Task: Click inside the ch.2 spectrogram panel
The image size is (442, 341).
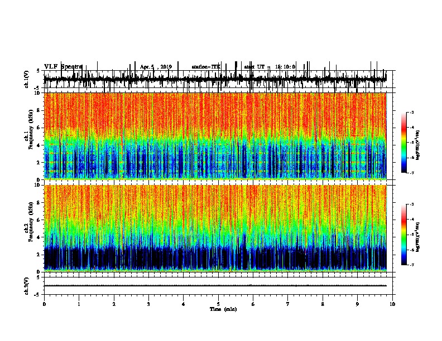Action: tap(215, 228)
